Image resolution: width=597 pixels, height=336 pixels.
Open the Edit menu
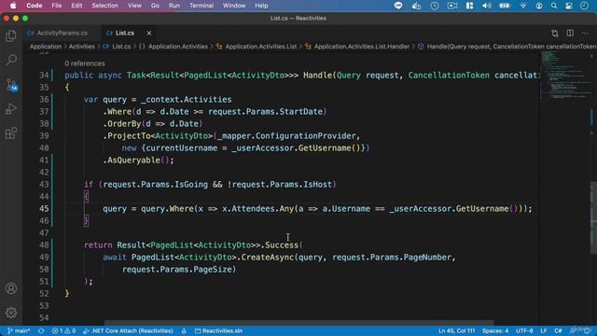(76, 6)
